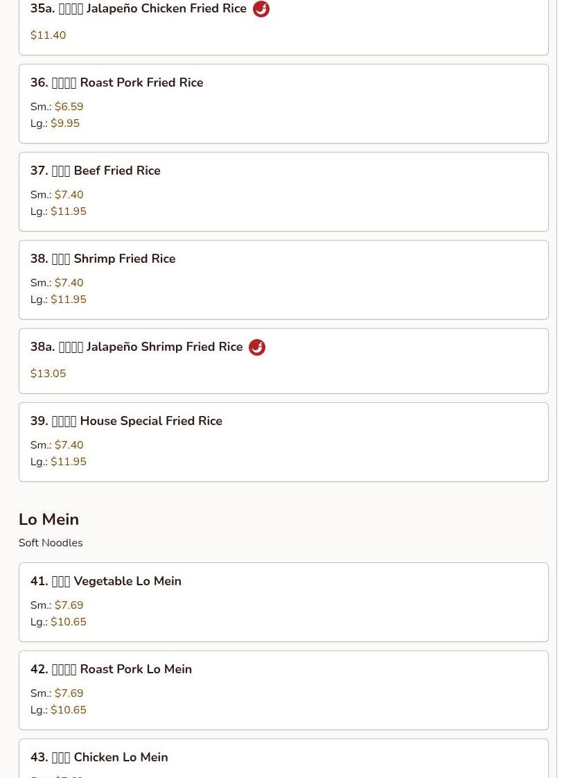The width and height of the screenshot is (571, 778).
Task: Click the Lo Mein section heading
Action: click(x=49, y=519)
